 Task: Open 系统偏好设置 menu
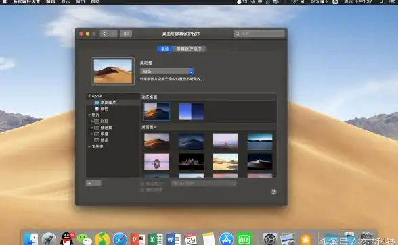[26, 2]
